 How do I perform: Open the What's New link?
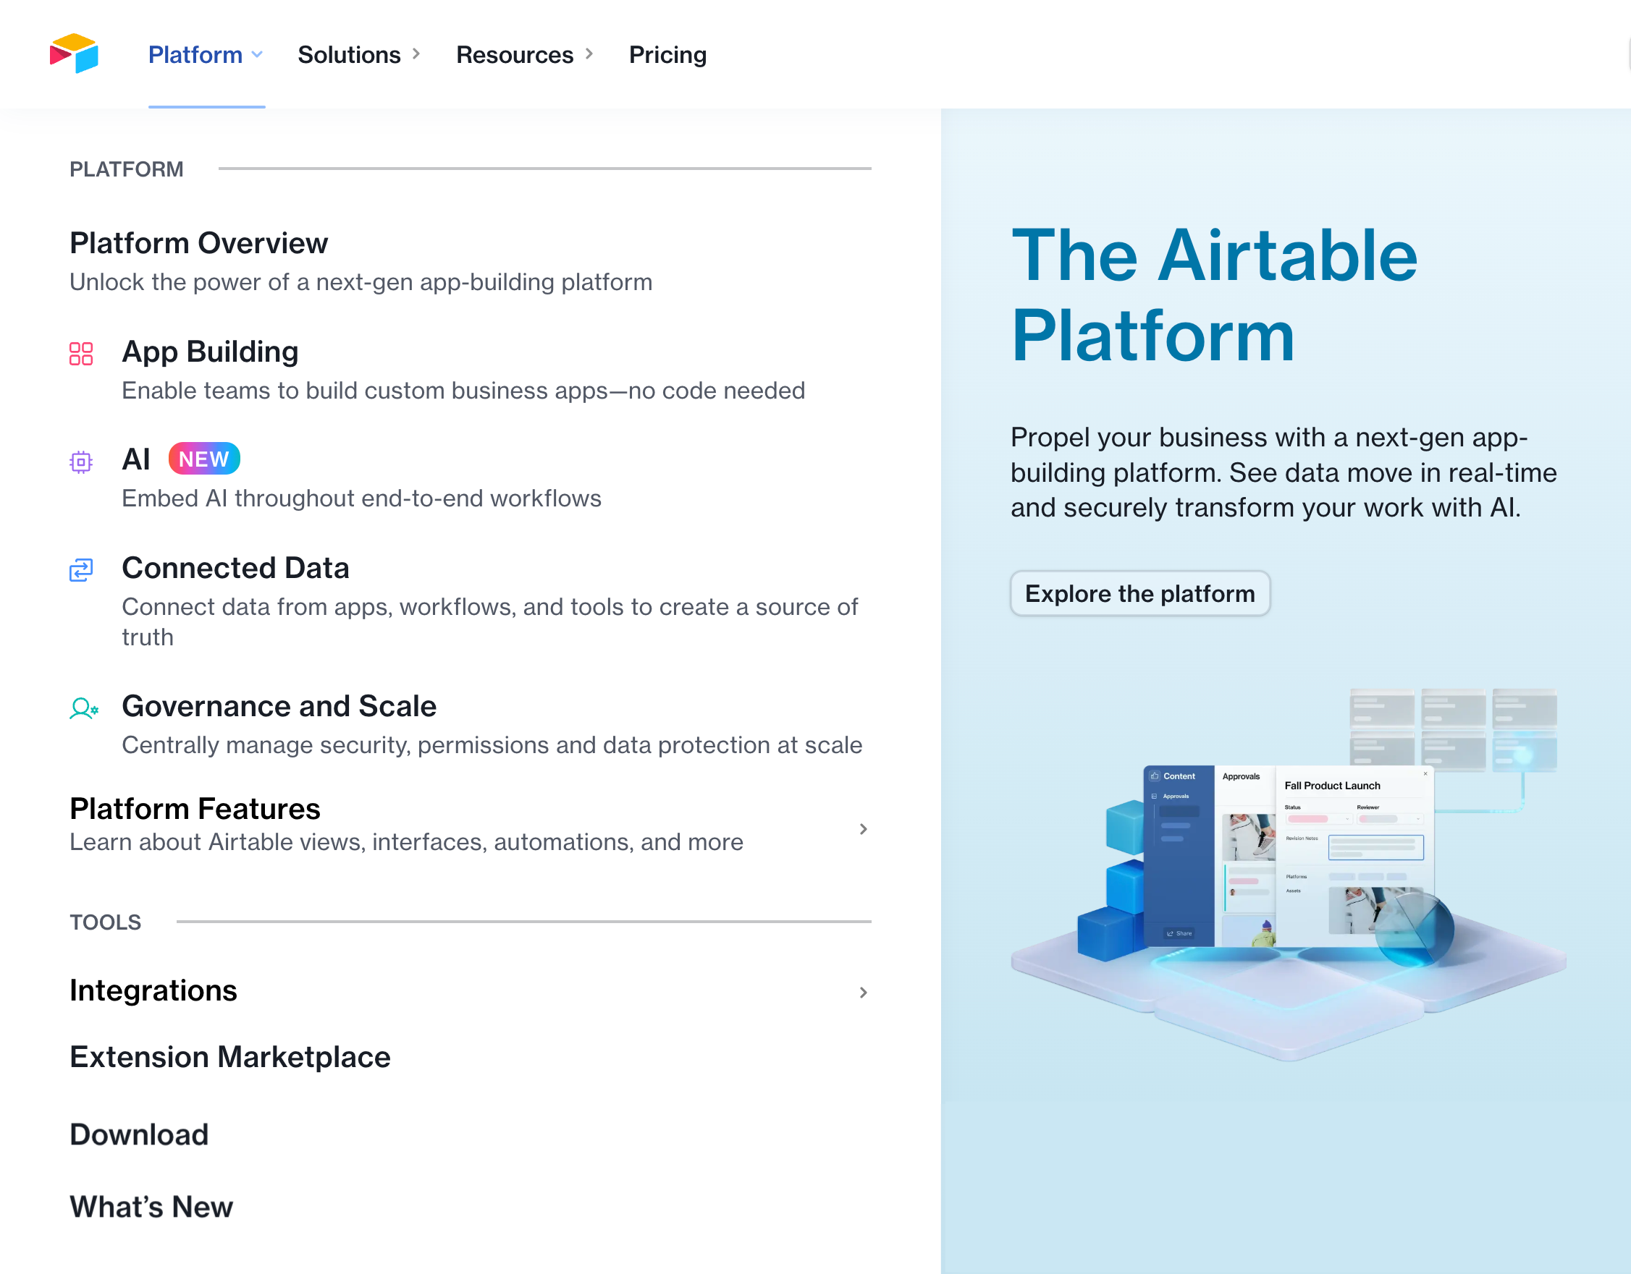(x=151, y=1207)
